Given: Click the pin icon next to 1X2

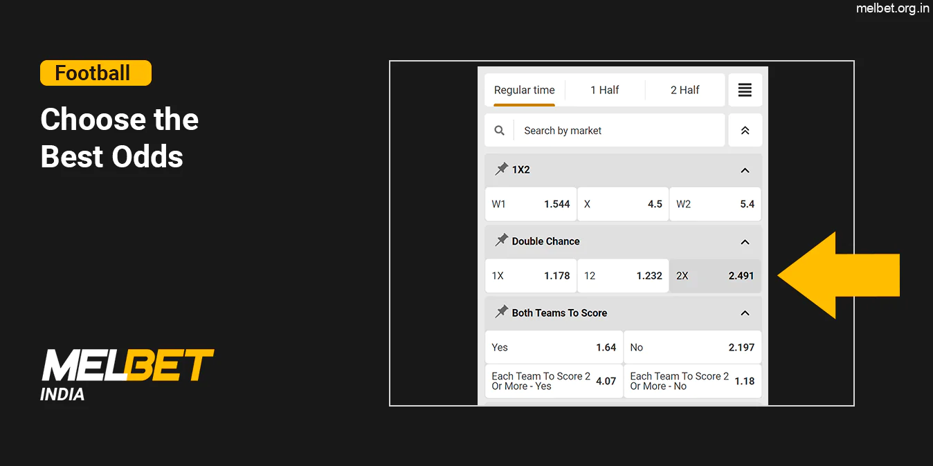Looking at the screenshot, I should coord(501,169).
